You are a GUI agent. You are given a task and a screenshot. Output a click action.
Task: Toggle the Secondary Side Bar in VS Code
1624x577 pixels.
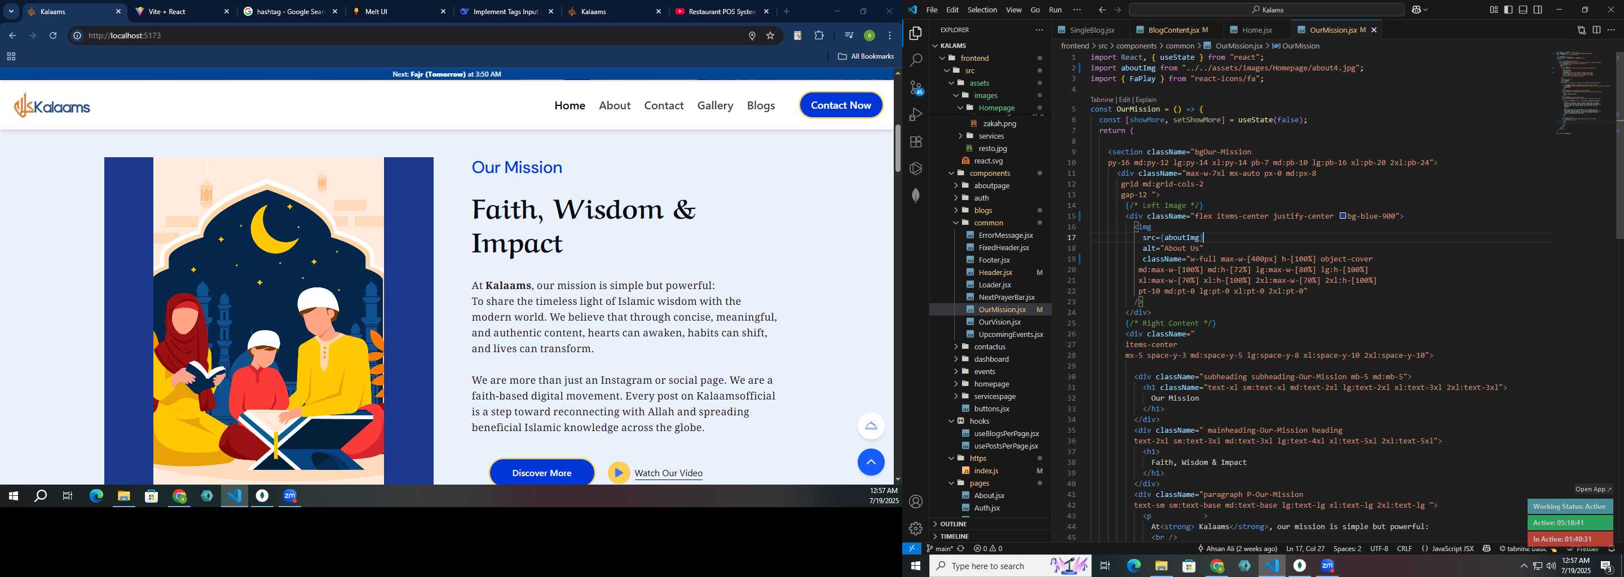pos(1538,10)
